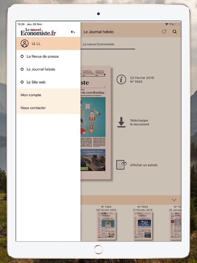Tap the LL LL account name
The width and height of the screenshot is (197, 263).
pyautogui.click(x=36, y=43)
